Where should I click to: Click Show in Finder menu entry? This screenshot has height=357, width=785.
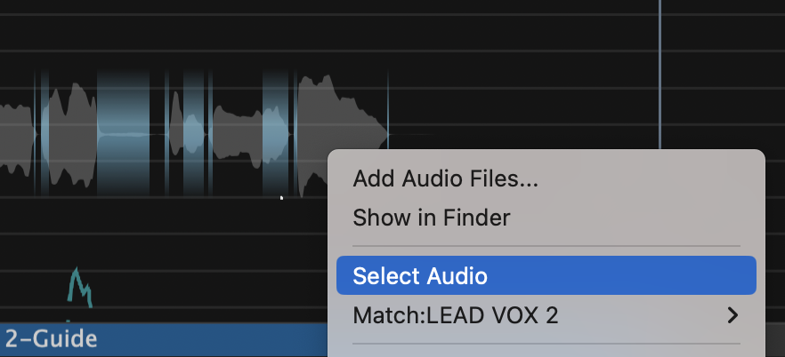click(x=431, y=217)
